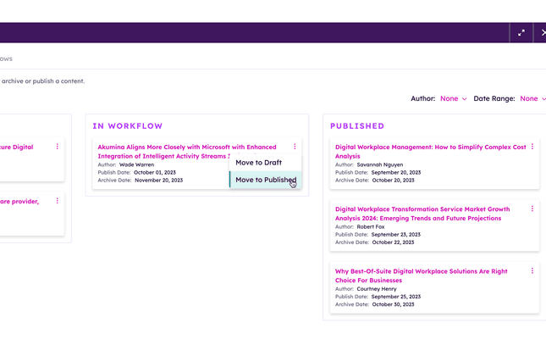The width and height of the screenshot is (546, 356).
Task: Open the 'are provider,' article link
Action: (x=19, y=202)
